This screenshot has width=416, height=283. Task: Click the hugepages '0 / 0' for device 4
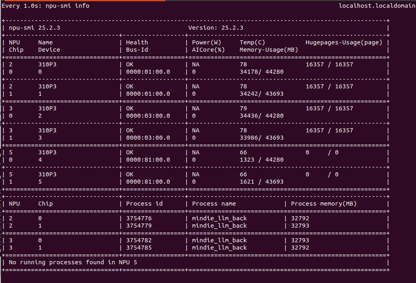(322, 153)
